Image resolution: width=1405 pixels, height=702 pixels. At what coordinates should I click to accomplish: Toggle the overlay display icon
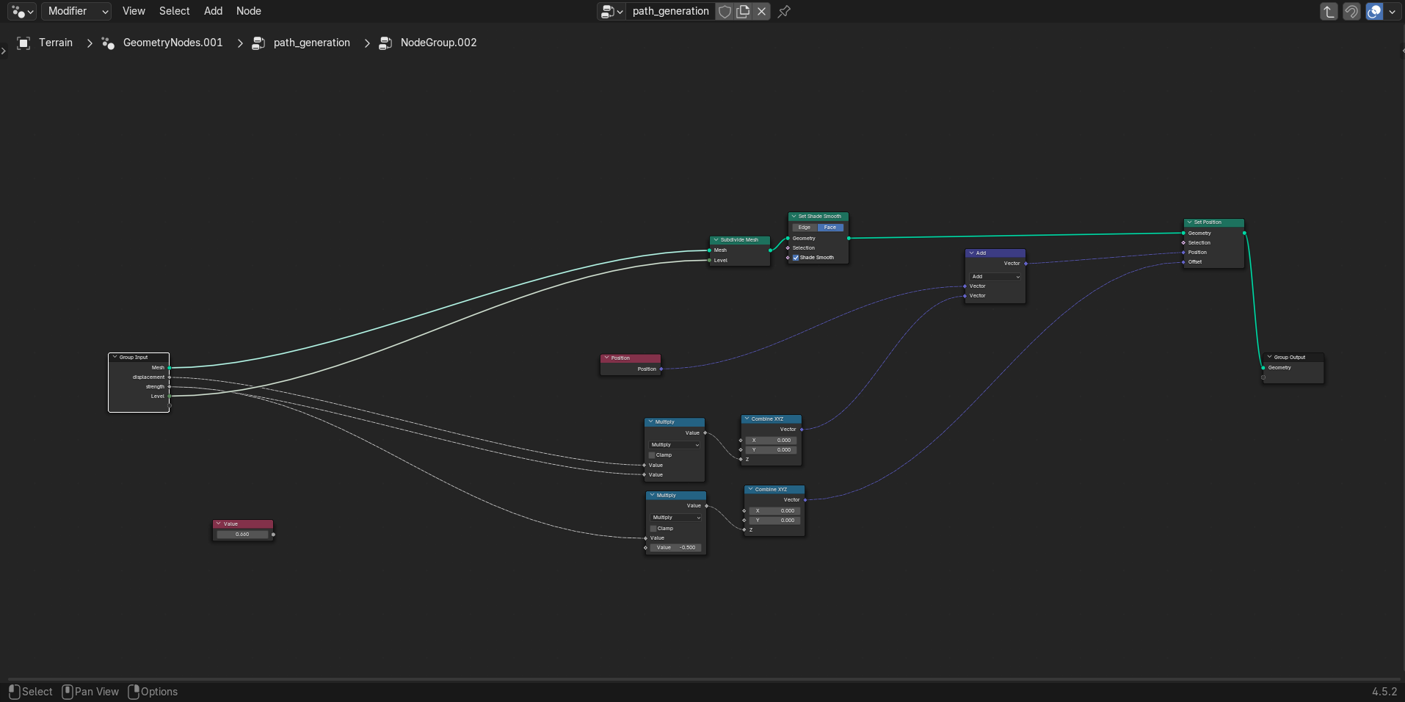(1375, 11)
